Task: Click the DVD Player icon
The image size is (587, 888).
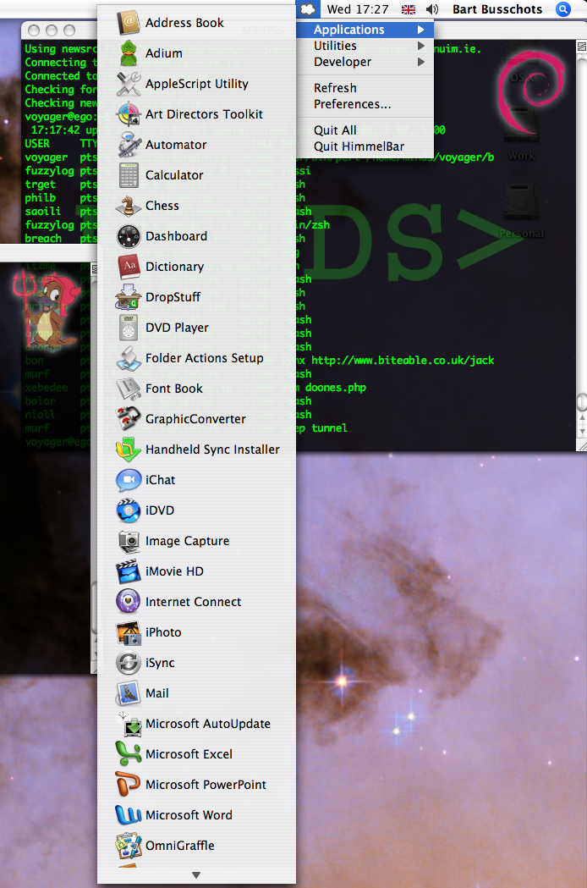Action: 129,328
